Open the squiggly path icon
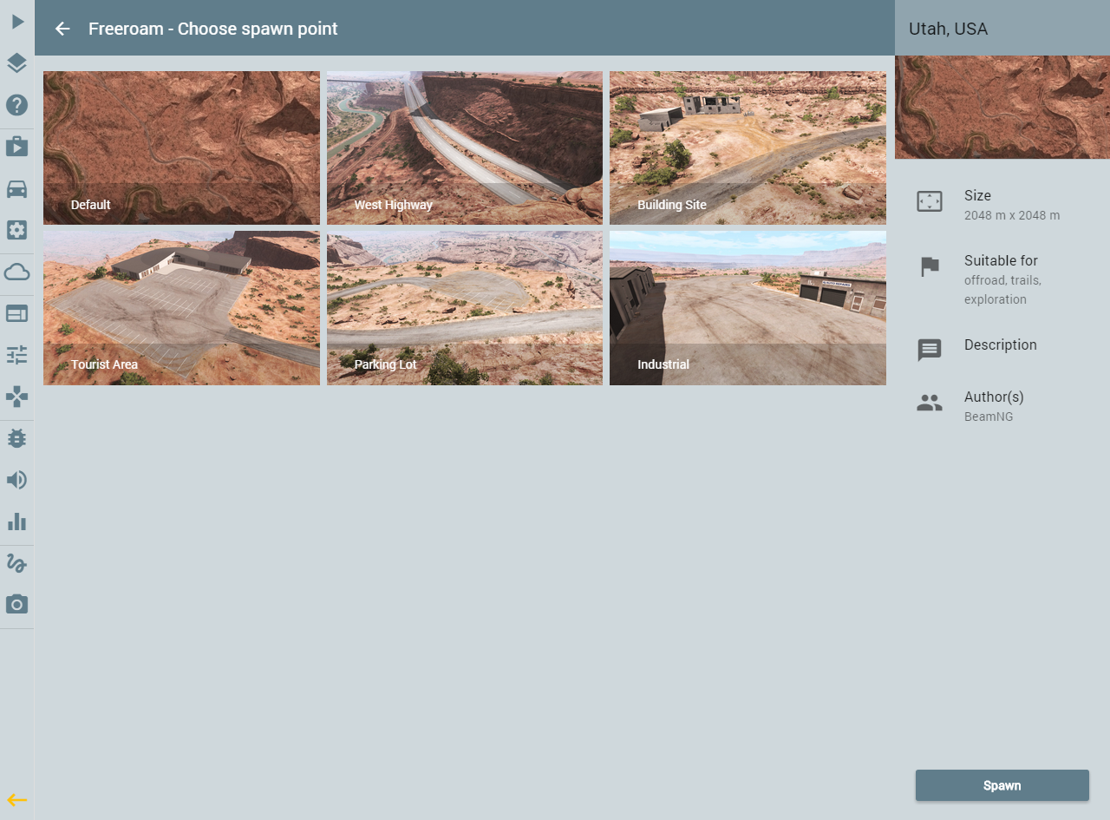Image resolution: width=1110 pixels, height=820 pixels. (x=17, y=563)
